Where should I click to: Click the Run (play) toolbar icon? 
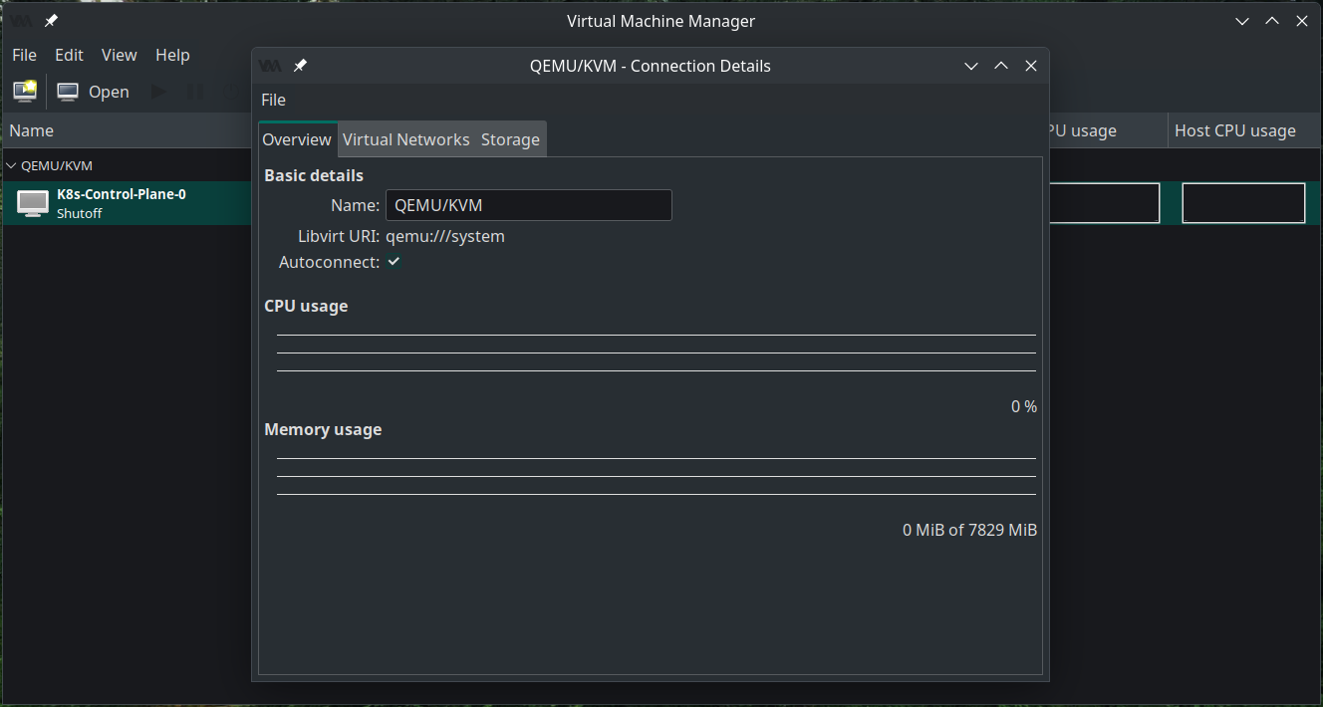point(158,92)
